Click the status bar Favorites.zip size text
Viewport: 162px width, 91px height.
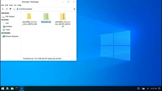[x=42, y=59]
